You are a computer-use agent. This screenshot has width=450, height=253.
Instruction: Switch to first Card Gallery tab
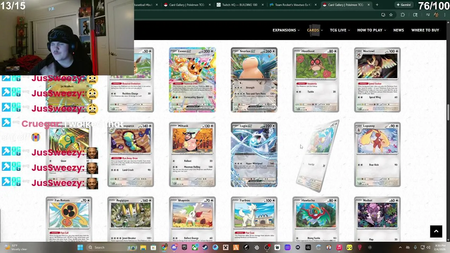pos(186,5)
